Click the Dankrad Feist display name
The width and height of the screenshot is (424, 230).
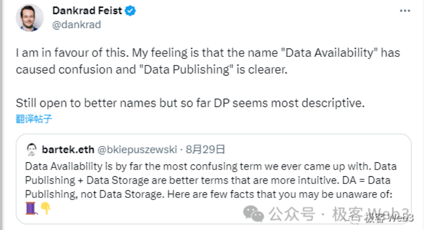click(87, 11)
